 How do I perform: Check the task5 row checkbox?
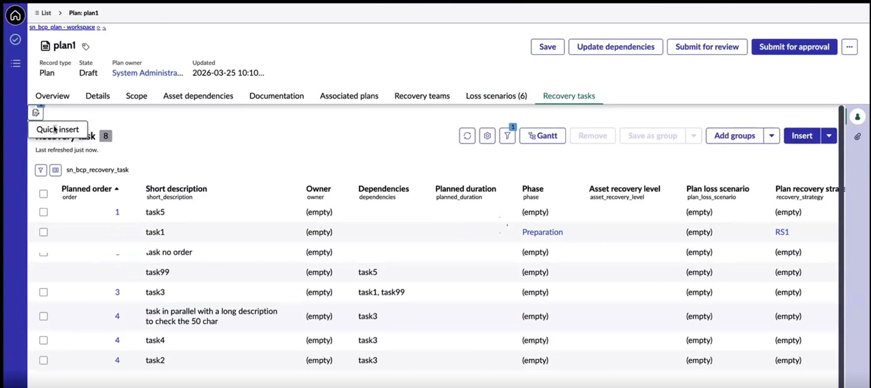[44, 212]
